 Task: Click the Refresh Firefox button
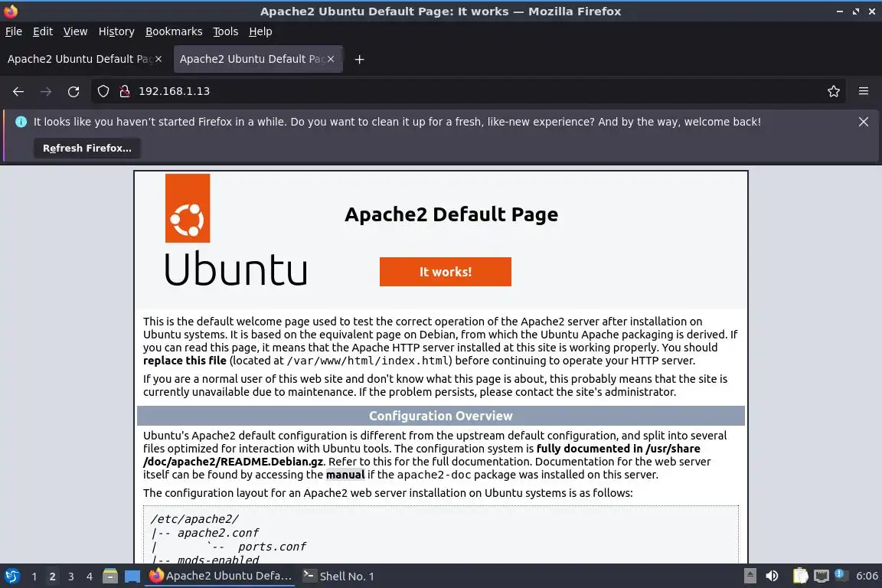(87, 148)
